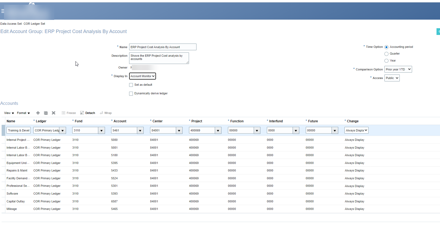Click the Account column header

point(120,121)
